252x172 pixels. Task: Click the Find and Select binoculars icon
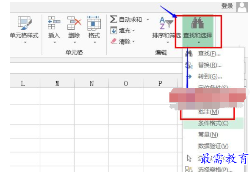coord(198,23)
